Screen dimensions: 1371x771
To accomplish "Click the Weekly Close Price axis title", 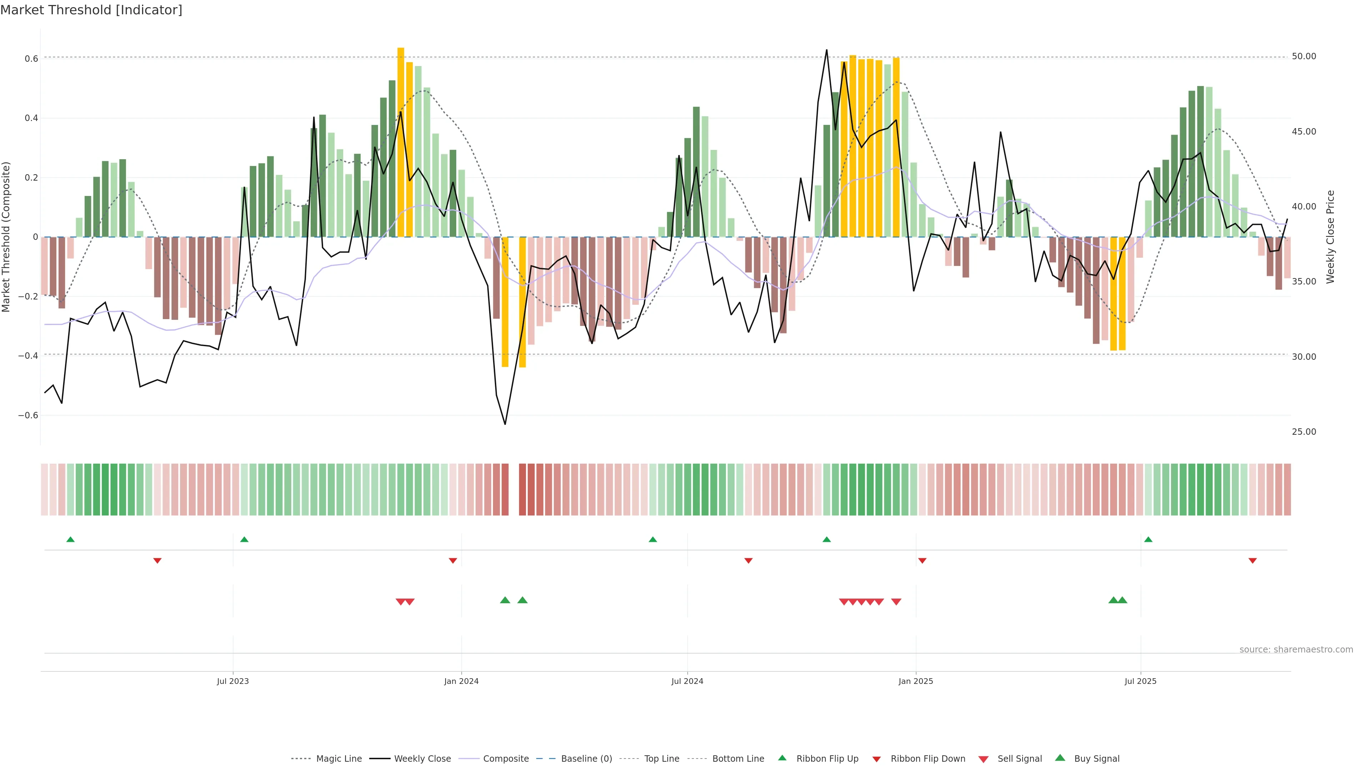I will pos(1331,237).
